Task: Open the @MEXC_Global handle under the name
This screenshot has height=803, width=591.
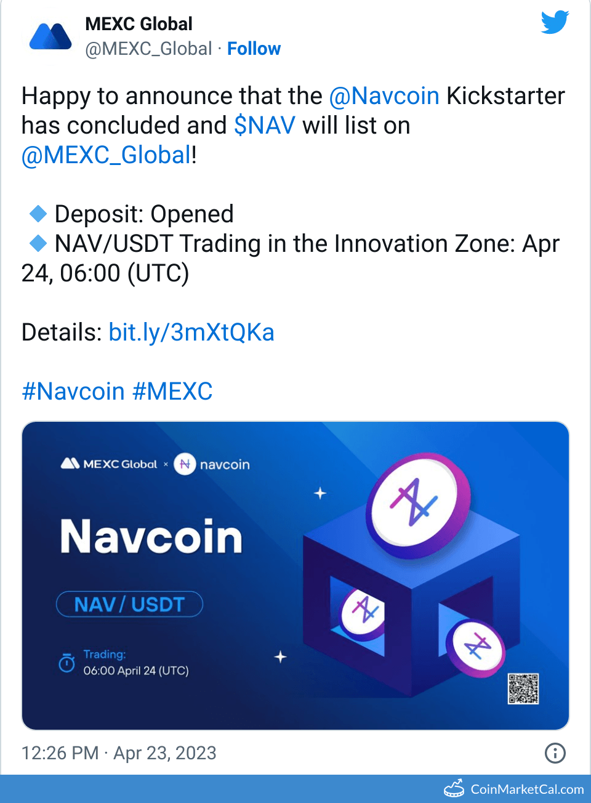Action: pyautogui.click(x=148, y=49)
